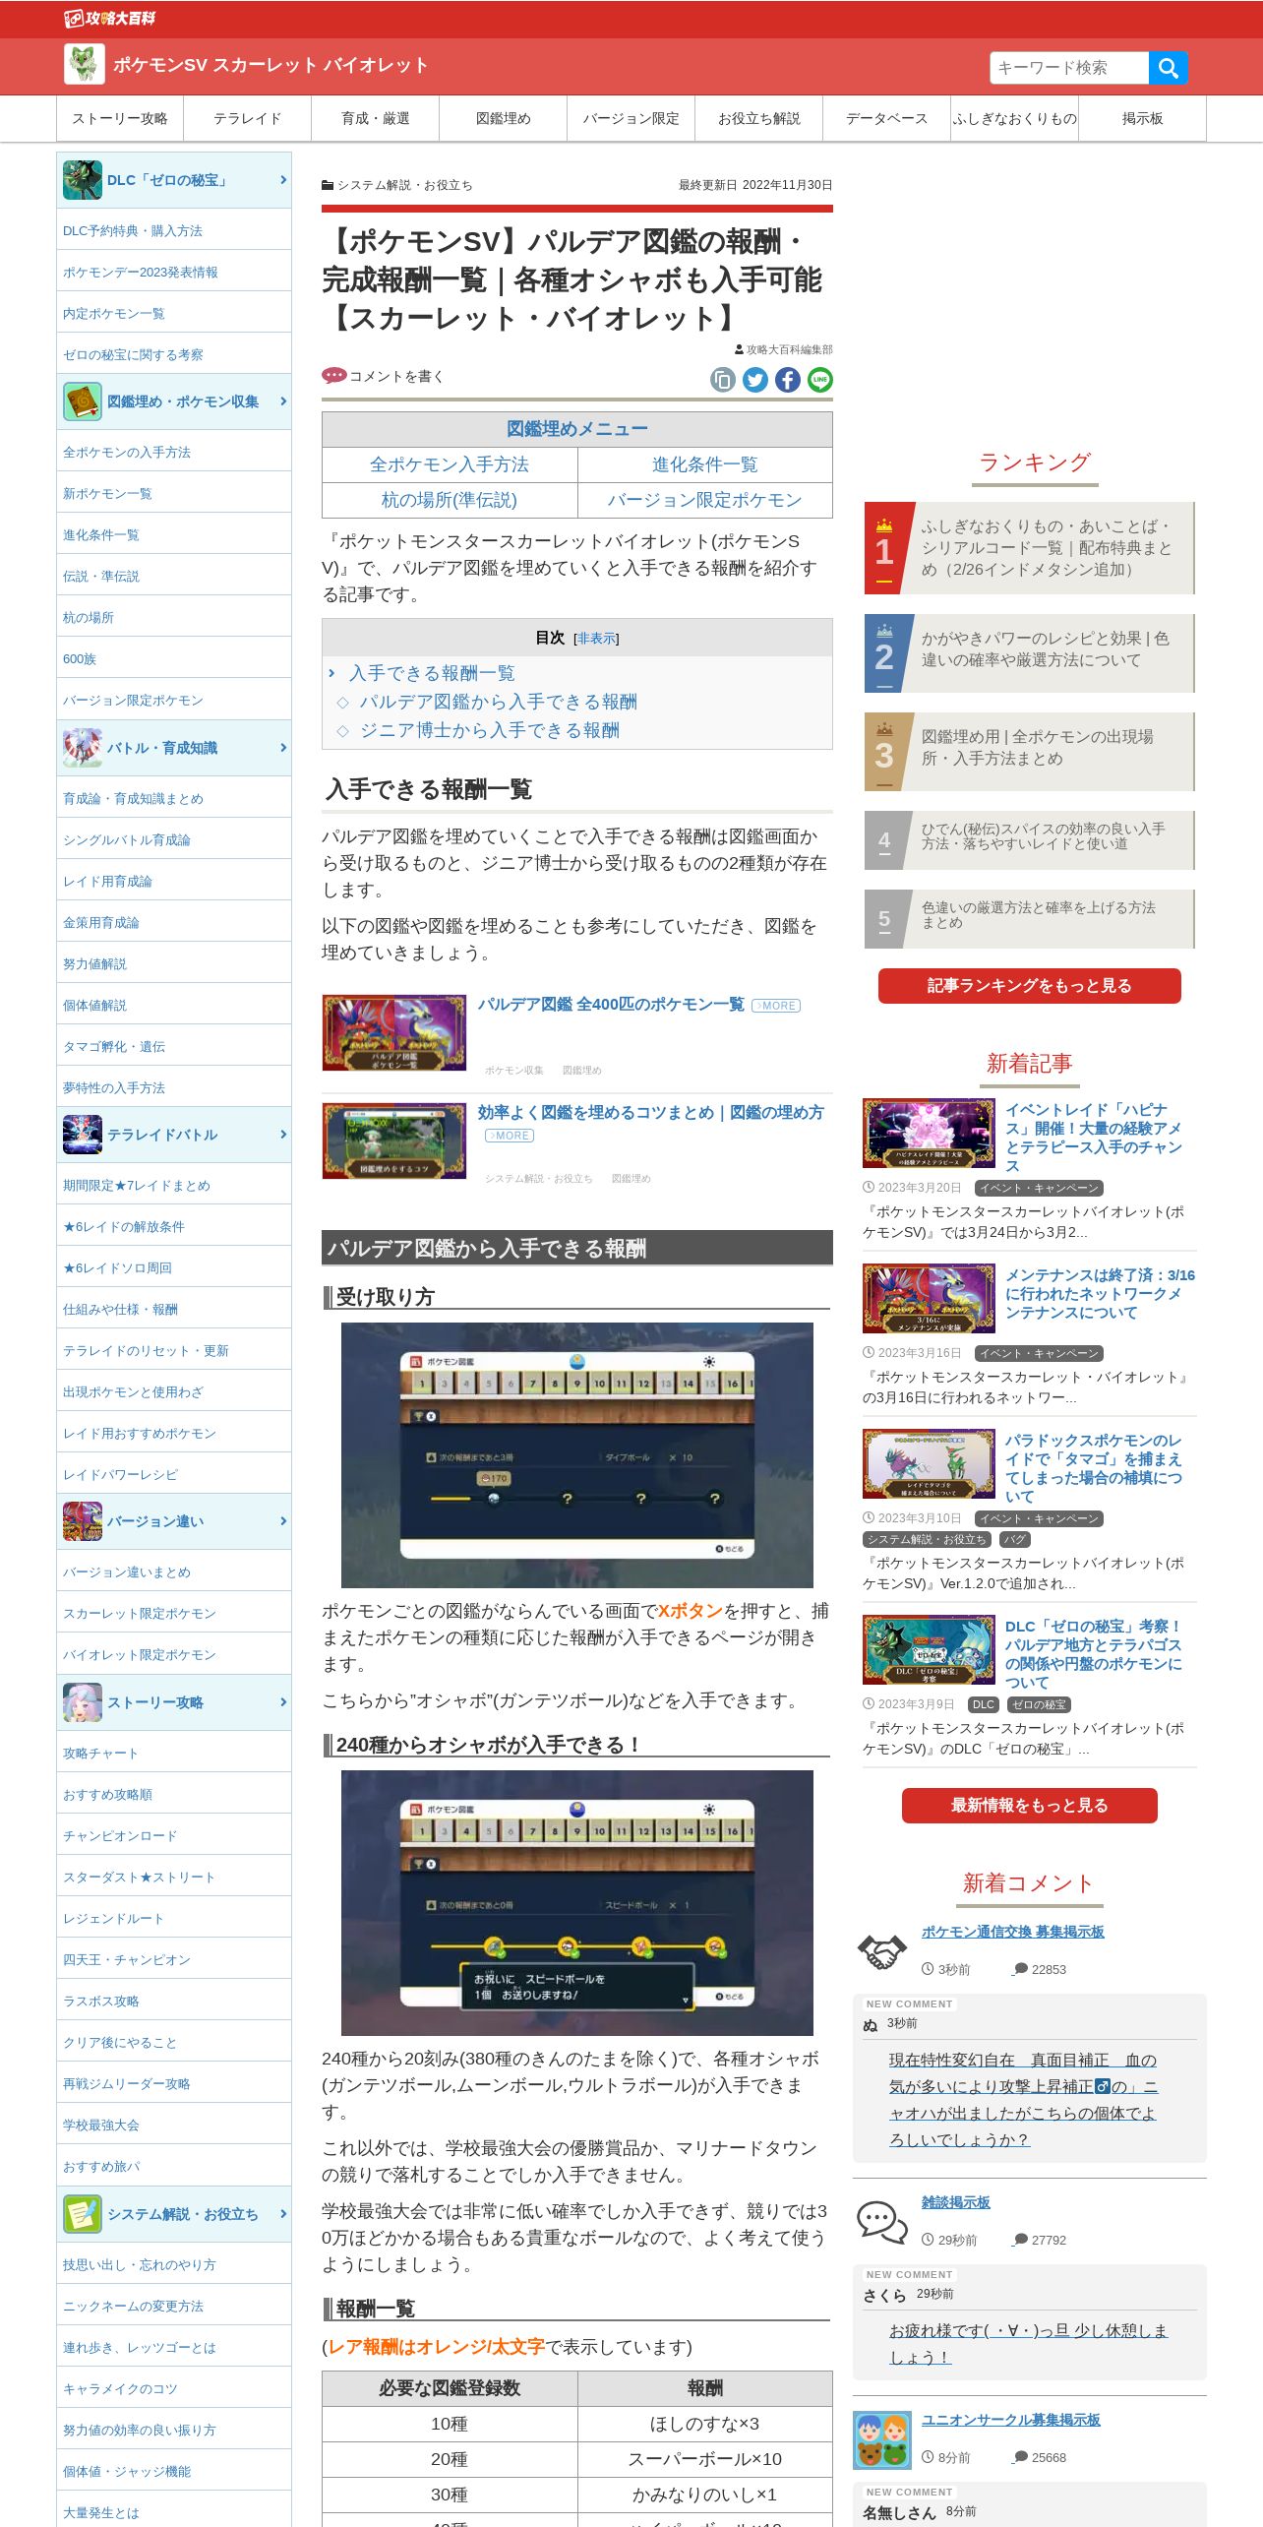Open the データベース nav tab
The height and width of the screenshot is (2527, 1263).
tap(887, 119)
